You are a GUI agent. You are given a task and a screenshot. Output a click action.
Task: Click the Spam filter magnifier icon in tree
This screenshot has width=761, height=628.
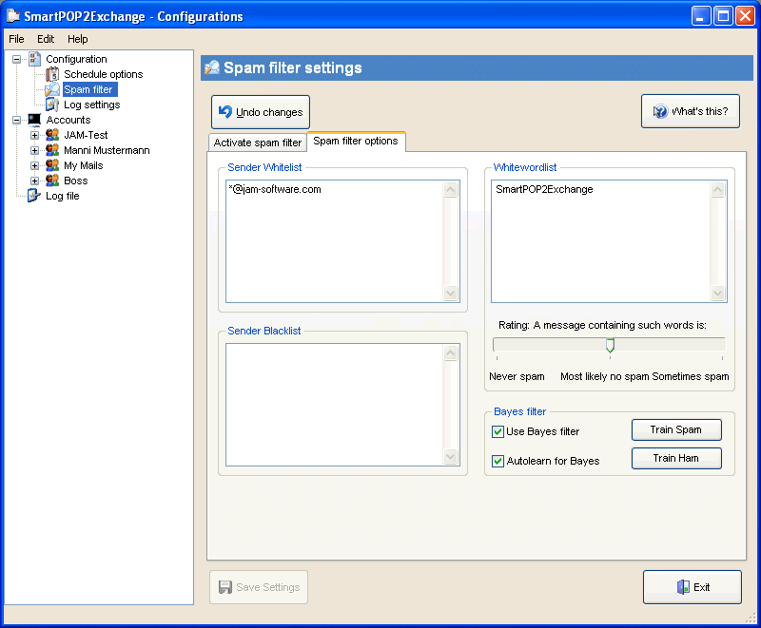tap(52, 89)
